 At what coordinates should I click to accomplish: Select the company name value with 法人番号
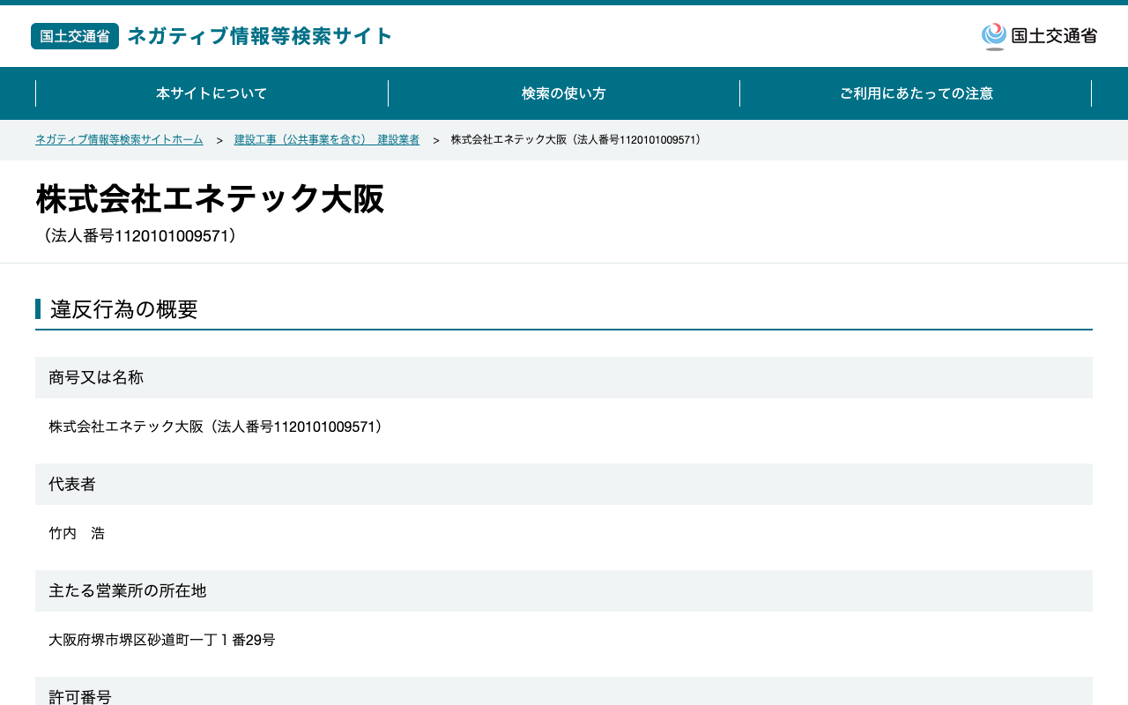point(218,427)
